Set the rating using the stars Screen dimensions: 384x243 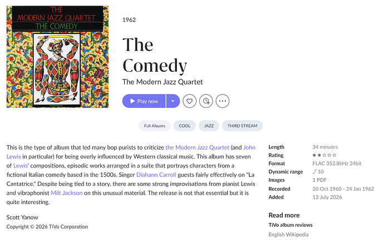(324, 155)
